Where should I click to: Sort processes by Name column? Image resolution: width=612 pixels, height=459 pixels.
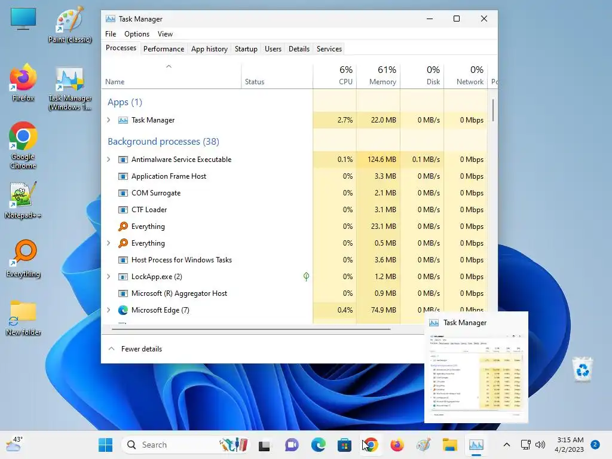[x=172, y=76]
